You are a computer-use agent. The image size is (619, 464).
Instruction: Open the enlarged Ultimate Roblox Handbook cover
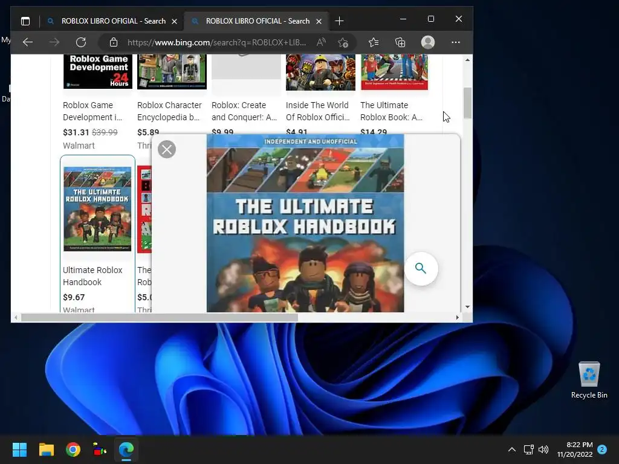[x=305, y=224]
